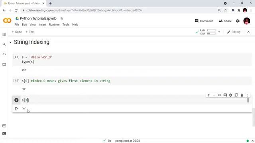This screenshot has height=143, width=255.
Task: Click the s[0] comment code cell
Action: pos(132,81)
